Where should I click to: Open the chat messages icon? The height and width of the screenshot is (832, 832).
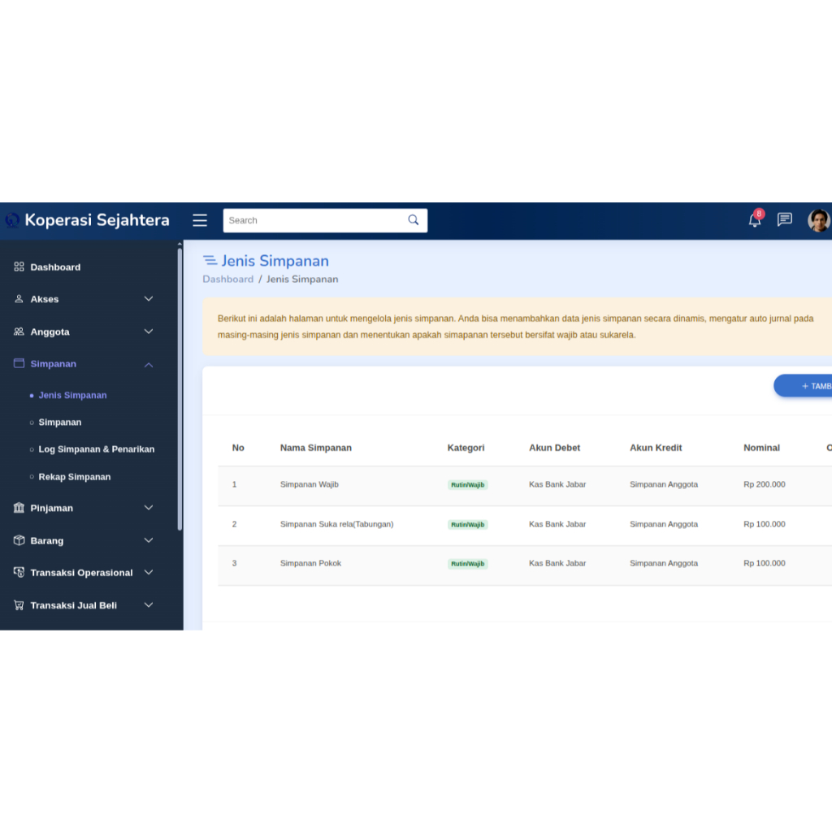(784, 219)
